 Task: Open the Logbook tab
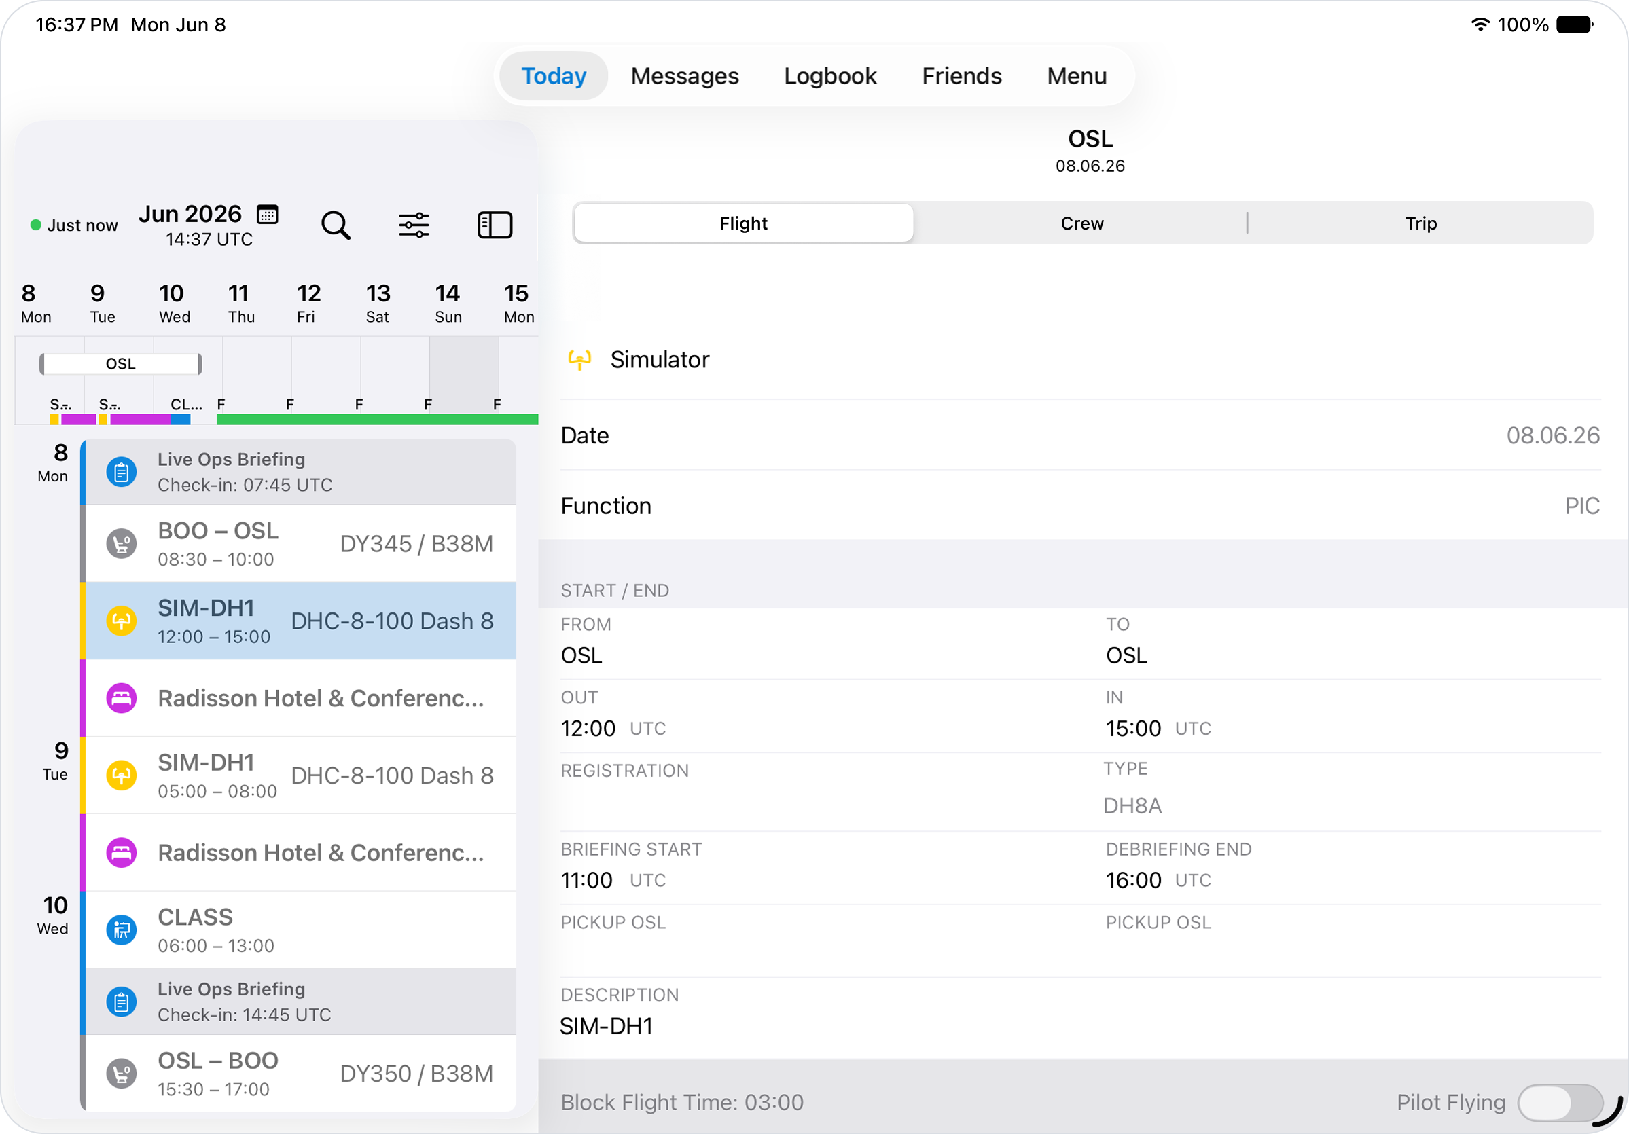pyautogui.click(x=830, y=76)
